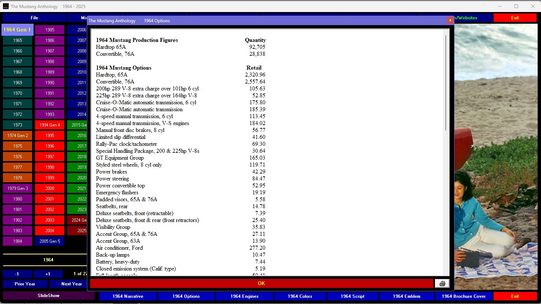Click the beach brochure photo
Viewport: 541px width, 304px height.
pos(496,157)
